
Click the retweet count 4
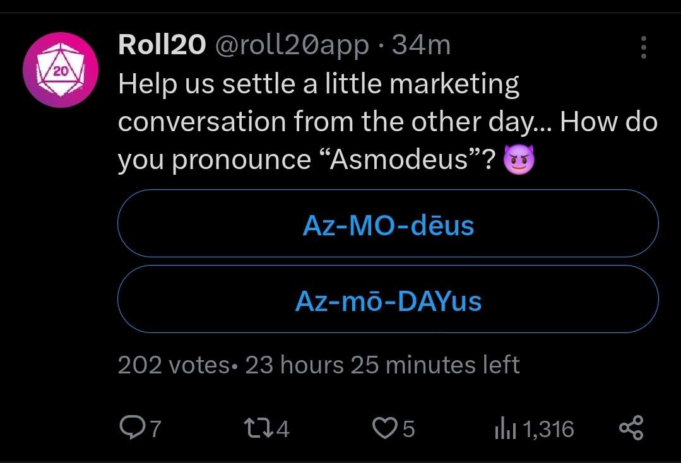[x=283, y=430]
